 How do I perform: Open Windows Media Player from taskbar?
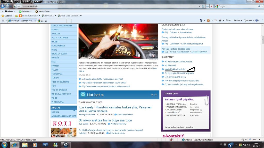click(35, 145)
